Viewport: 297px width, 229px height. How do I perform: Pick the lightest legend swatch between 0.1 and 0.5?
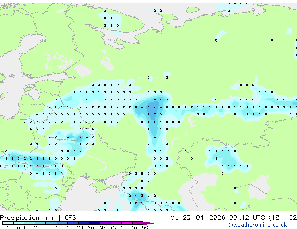(x=8, y=223)
